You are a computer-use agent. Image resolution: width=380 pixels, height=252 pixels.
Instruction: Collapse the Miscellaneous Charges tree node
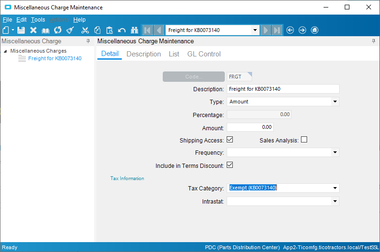click(x=5, y=51)
